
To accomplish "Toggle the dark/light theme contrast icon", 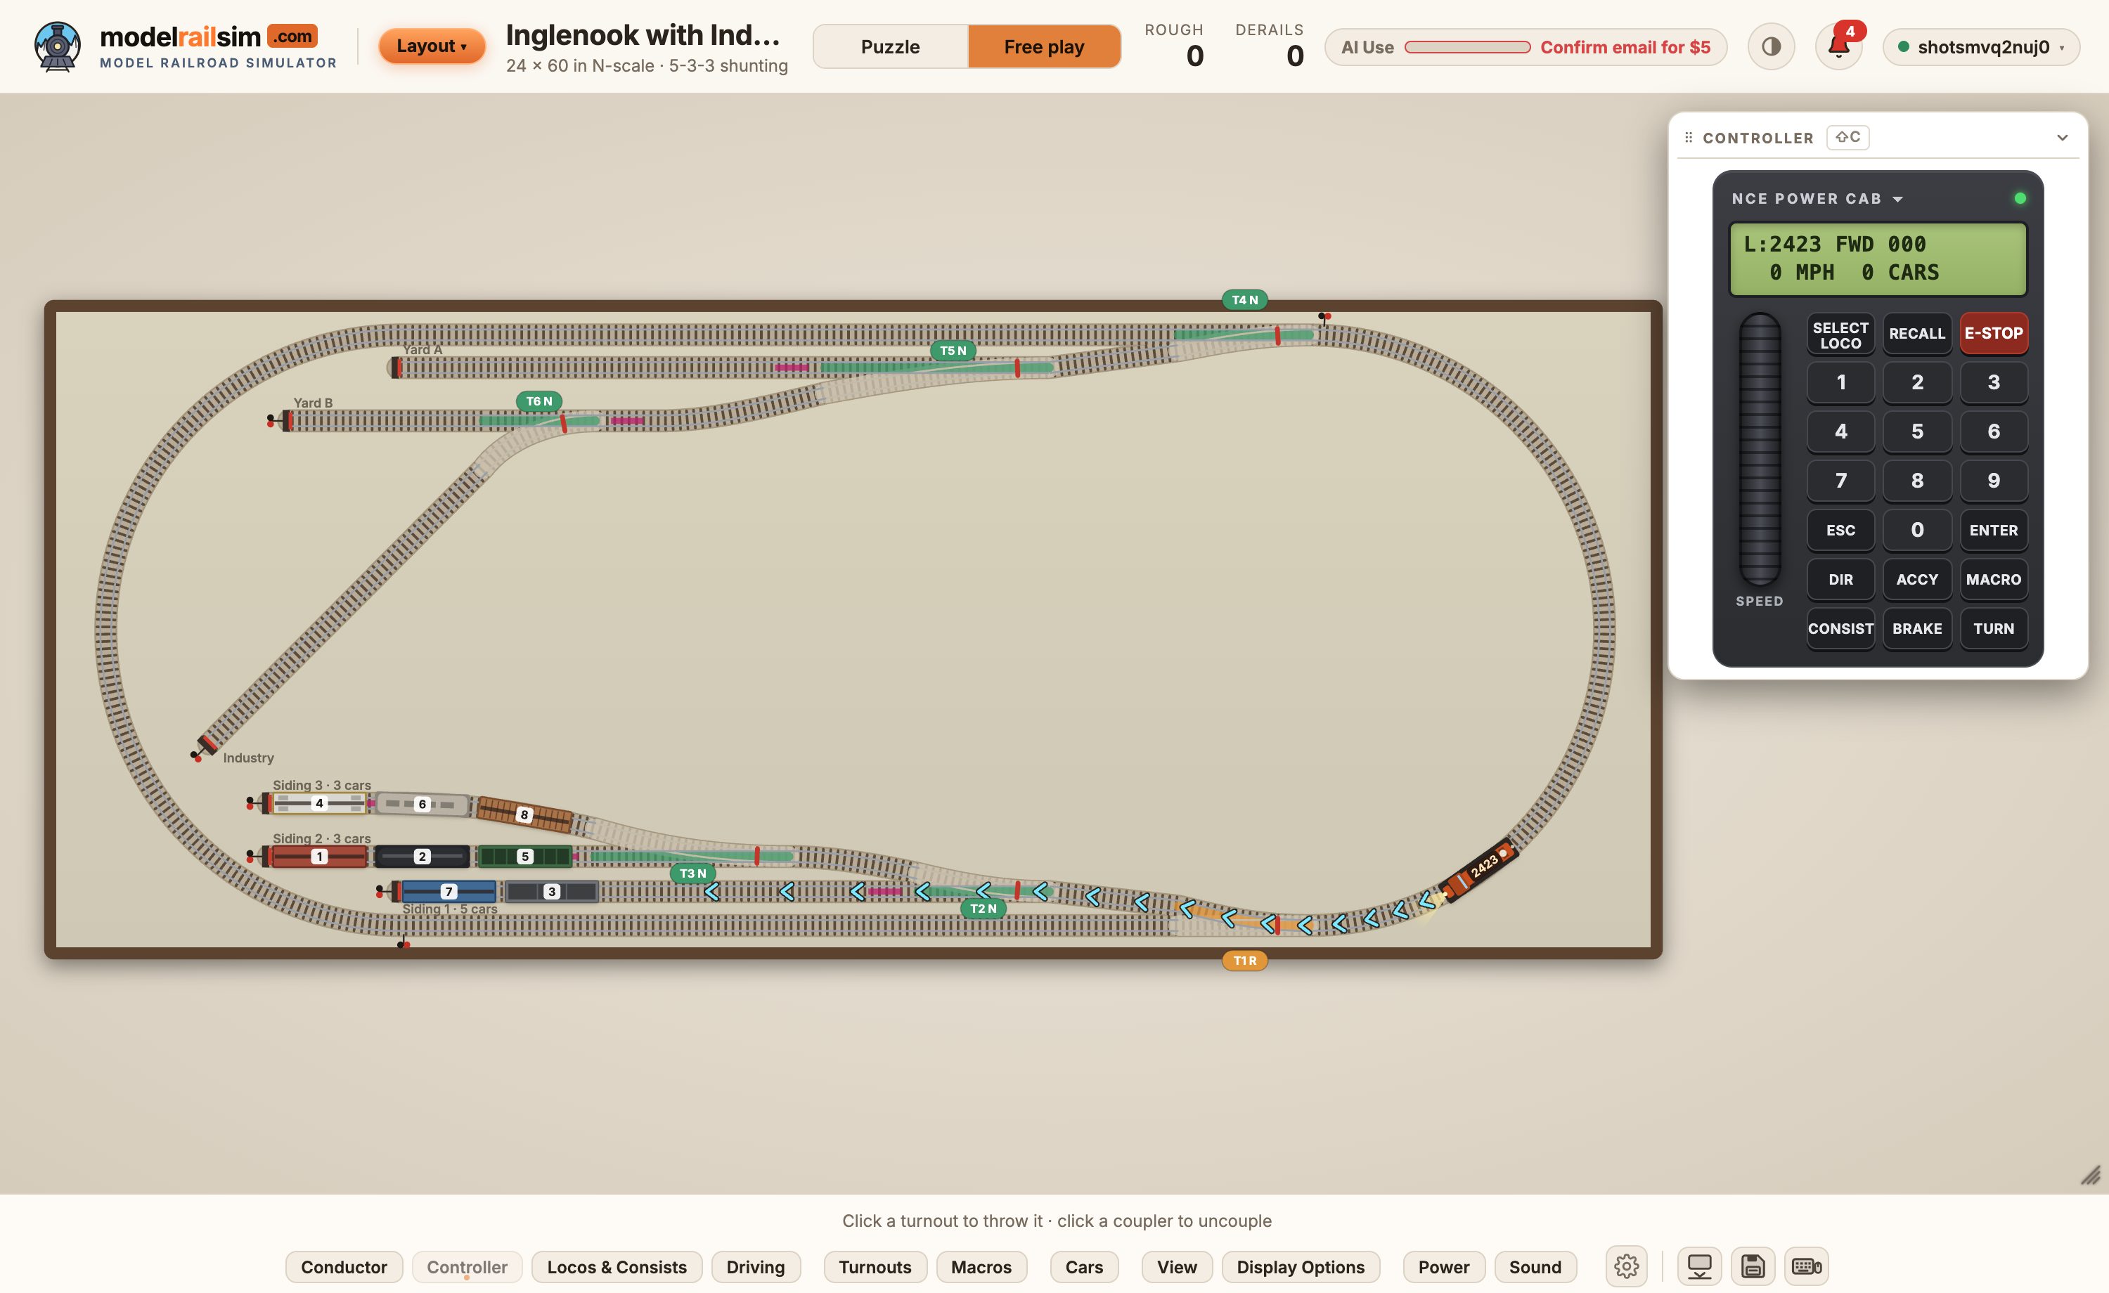I will coord(1771,46).
